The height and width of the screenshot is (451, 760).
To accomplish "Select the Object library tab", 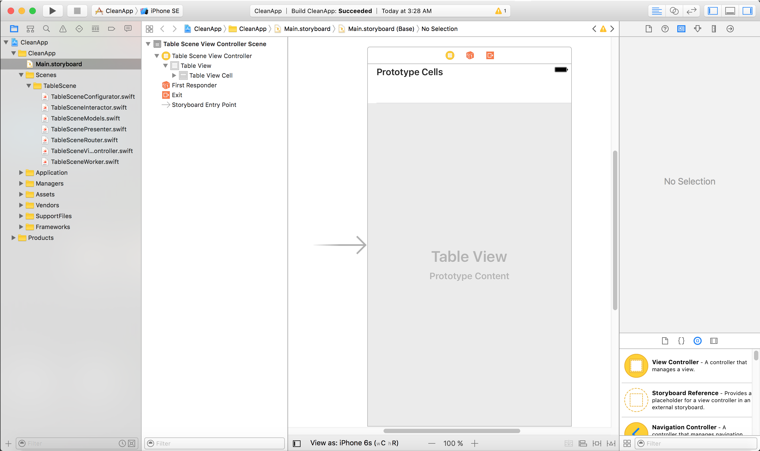I will click(697, 341).
